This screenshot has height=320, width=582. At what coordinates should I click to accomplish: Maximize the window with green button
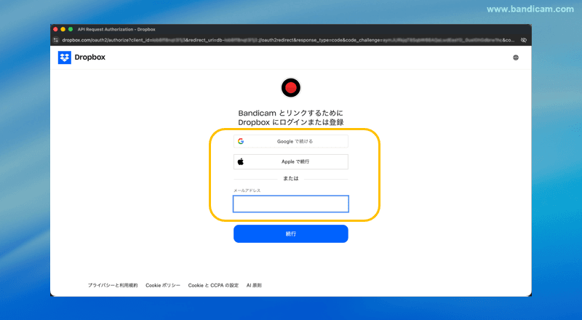[x=71, y=29]
